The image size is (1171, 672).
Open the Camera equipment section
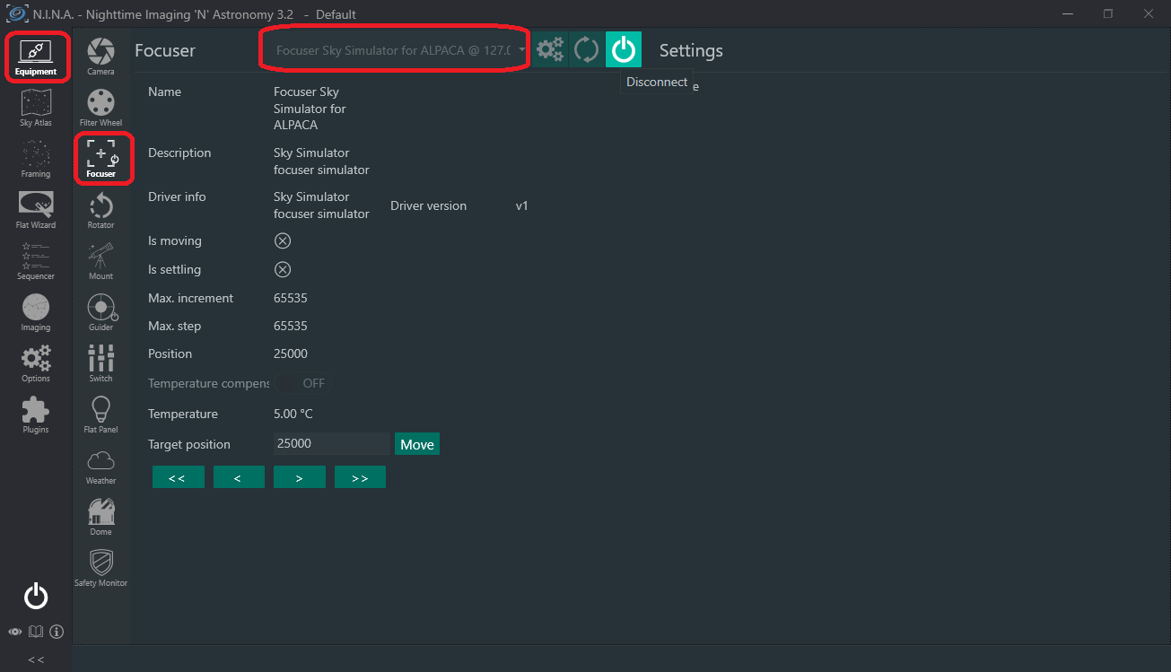[x=100, y=55]
